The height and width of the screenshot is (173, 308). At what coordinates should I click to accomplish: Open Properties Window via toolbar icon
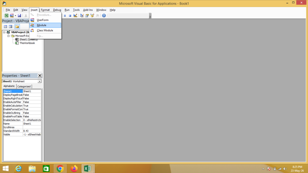(x=87, y=16)
